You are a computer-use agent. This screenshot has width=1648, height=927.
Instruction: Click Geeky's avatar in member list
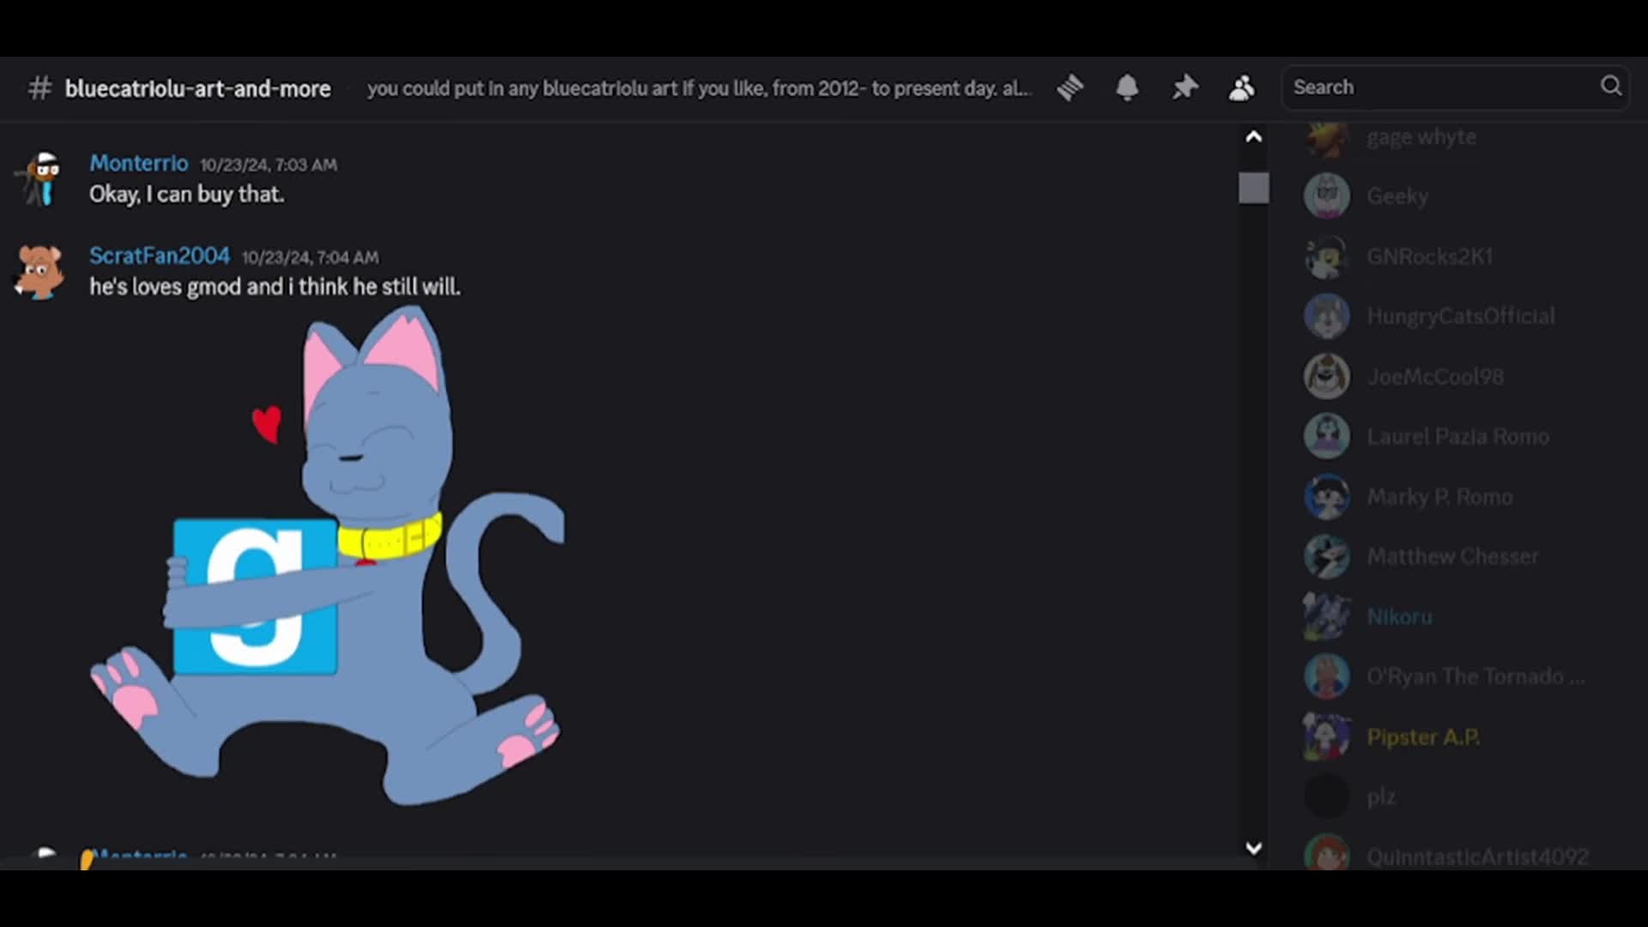coord(1327,196)
